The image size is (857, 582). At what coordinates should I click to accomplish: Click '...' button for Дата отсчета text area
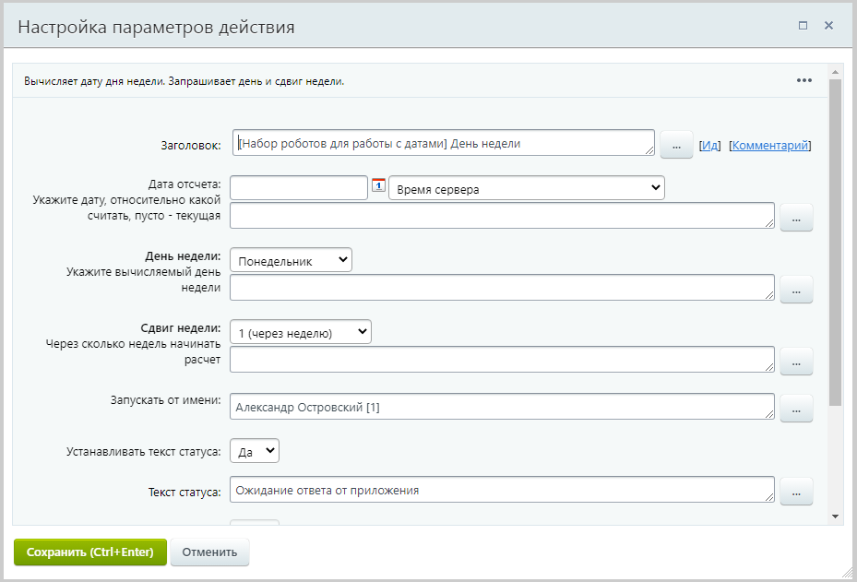[796, 217]
